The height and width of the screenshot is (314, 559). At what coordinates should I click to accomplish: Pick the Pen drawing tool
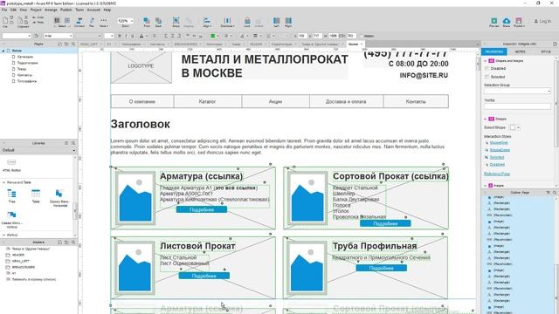pos(92,21)
